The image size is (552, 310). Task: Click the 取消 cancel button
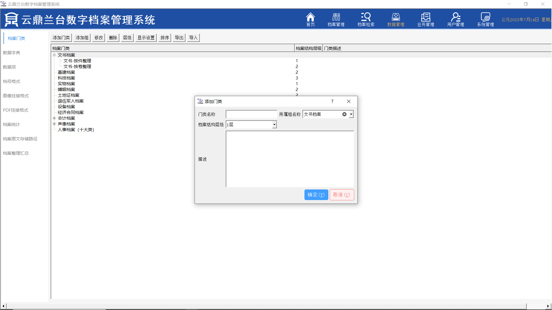tap(342, 195)
